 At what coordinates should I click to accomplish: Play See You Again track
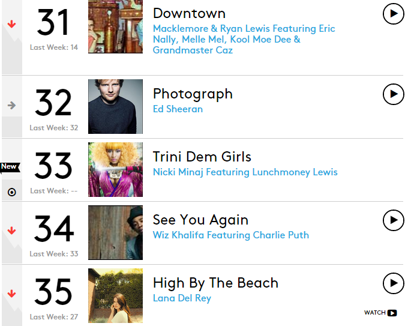[x=393, y=220]
